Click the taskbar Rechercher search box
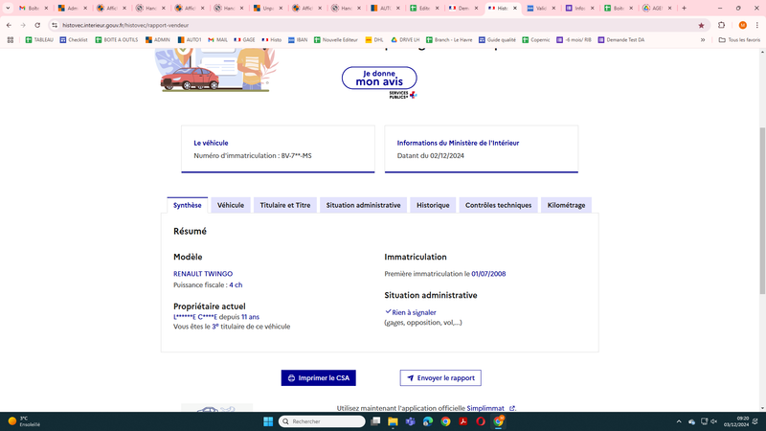The width and height of the screenshot is (766, 431). (x=322, y=421)
